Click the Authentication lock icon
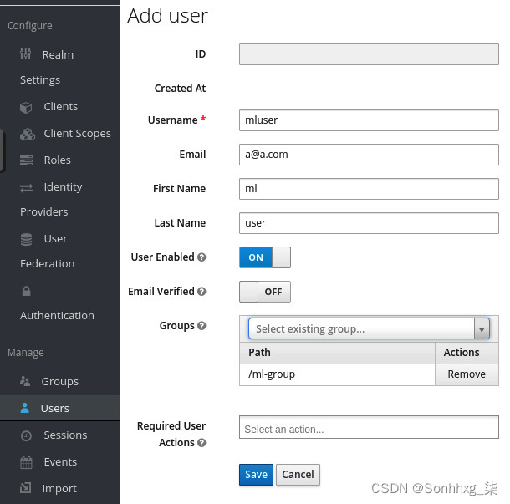This screenshot has height=504, width=510. [27, 291]
